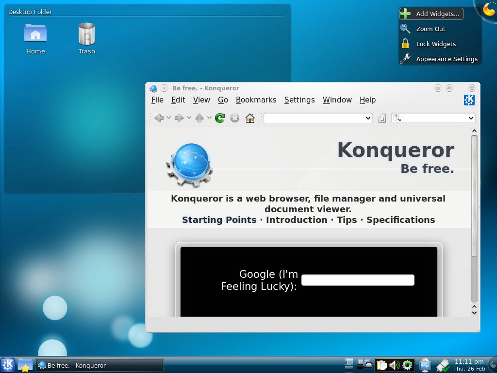This screenshot has width=497, height=373.
Task: Click the clock showing 11:11 pm
Action: (x=469, y=365)
